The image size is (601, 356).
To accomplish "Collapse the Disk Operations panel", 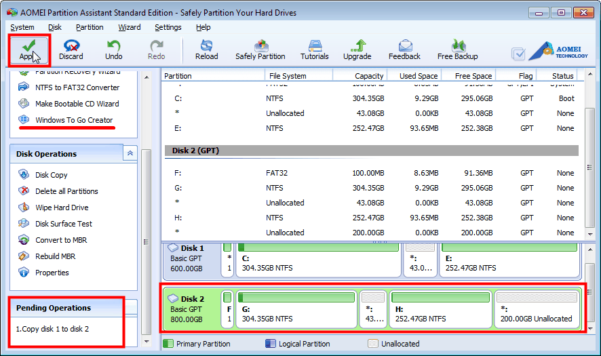I will point(130,153).
